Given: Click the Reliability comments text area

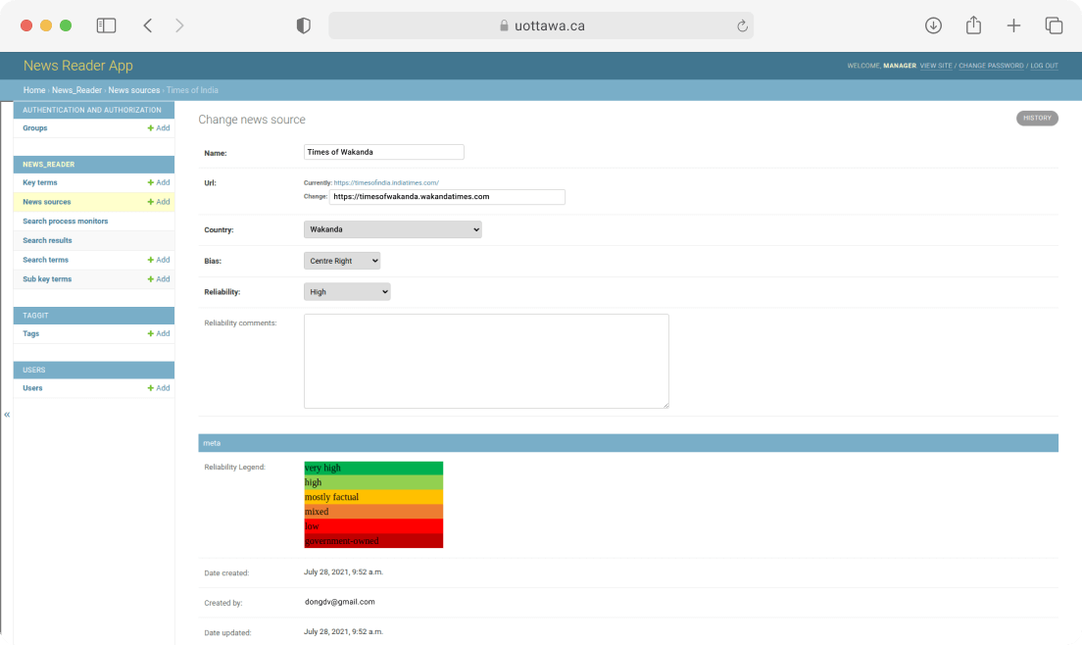Looking at the screenshot, I should click(486, 361).
